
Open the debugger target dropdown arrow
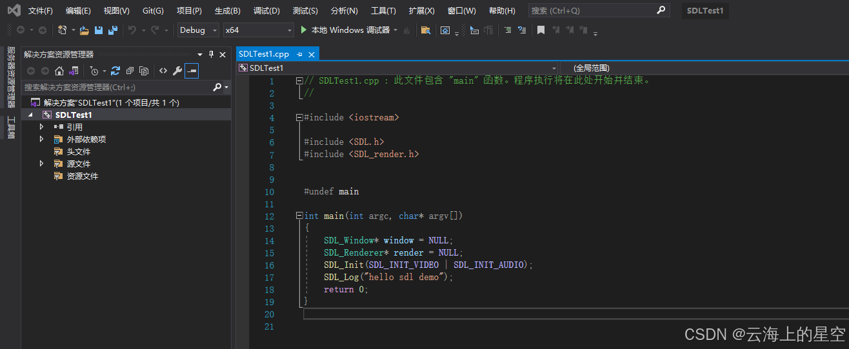395,30
